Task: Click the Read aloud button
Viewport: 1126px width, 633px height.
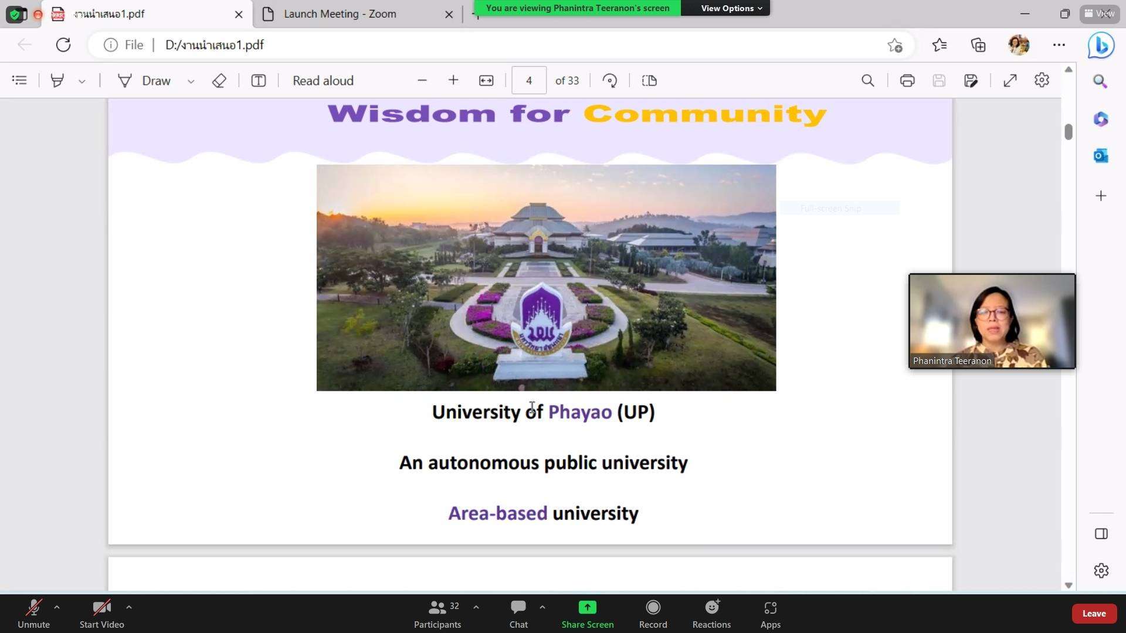Action: (x=323, y=81)
